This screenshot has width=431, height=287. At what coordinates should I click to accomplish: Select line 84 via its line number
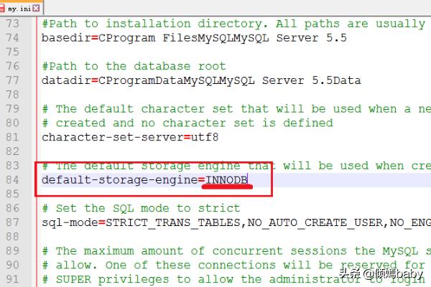pos(12,180)
